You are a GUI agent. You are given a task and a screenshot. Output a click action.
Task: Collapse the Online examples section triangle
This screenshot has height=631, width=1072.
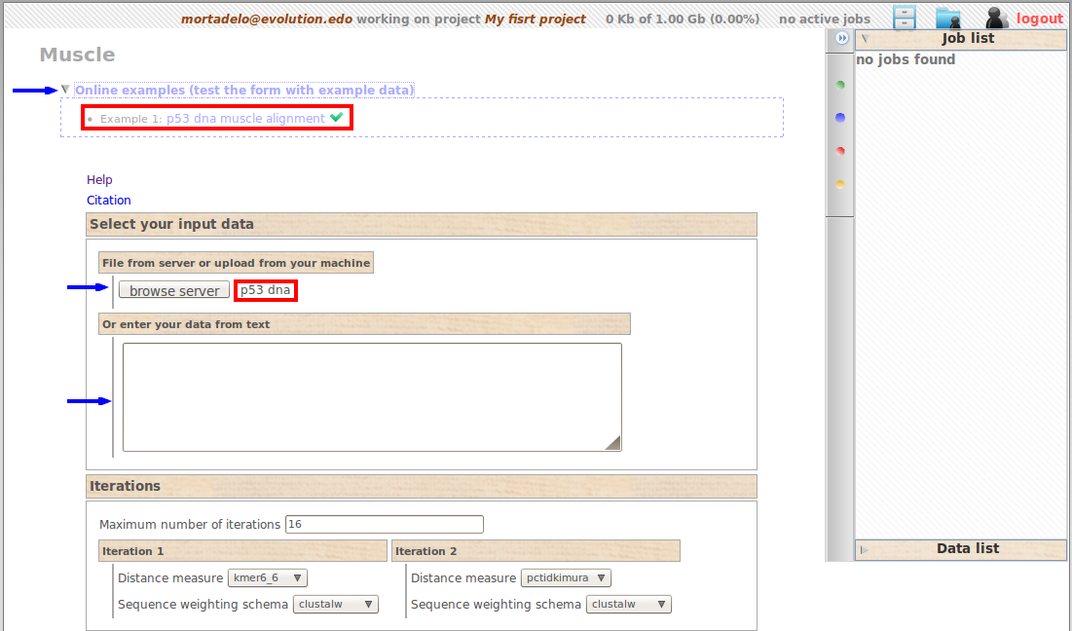coord(65,90)
